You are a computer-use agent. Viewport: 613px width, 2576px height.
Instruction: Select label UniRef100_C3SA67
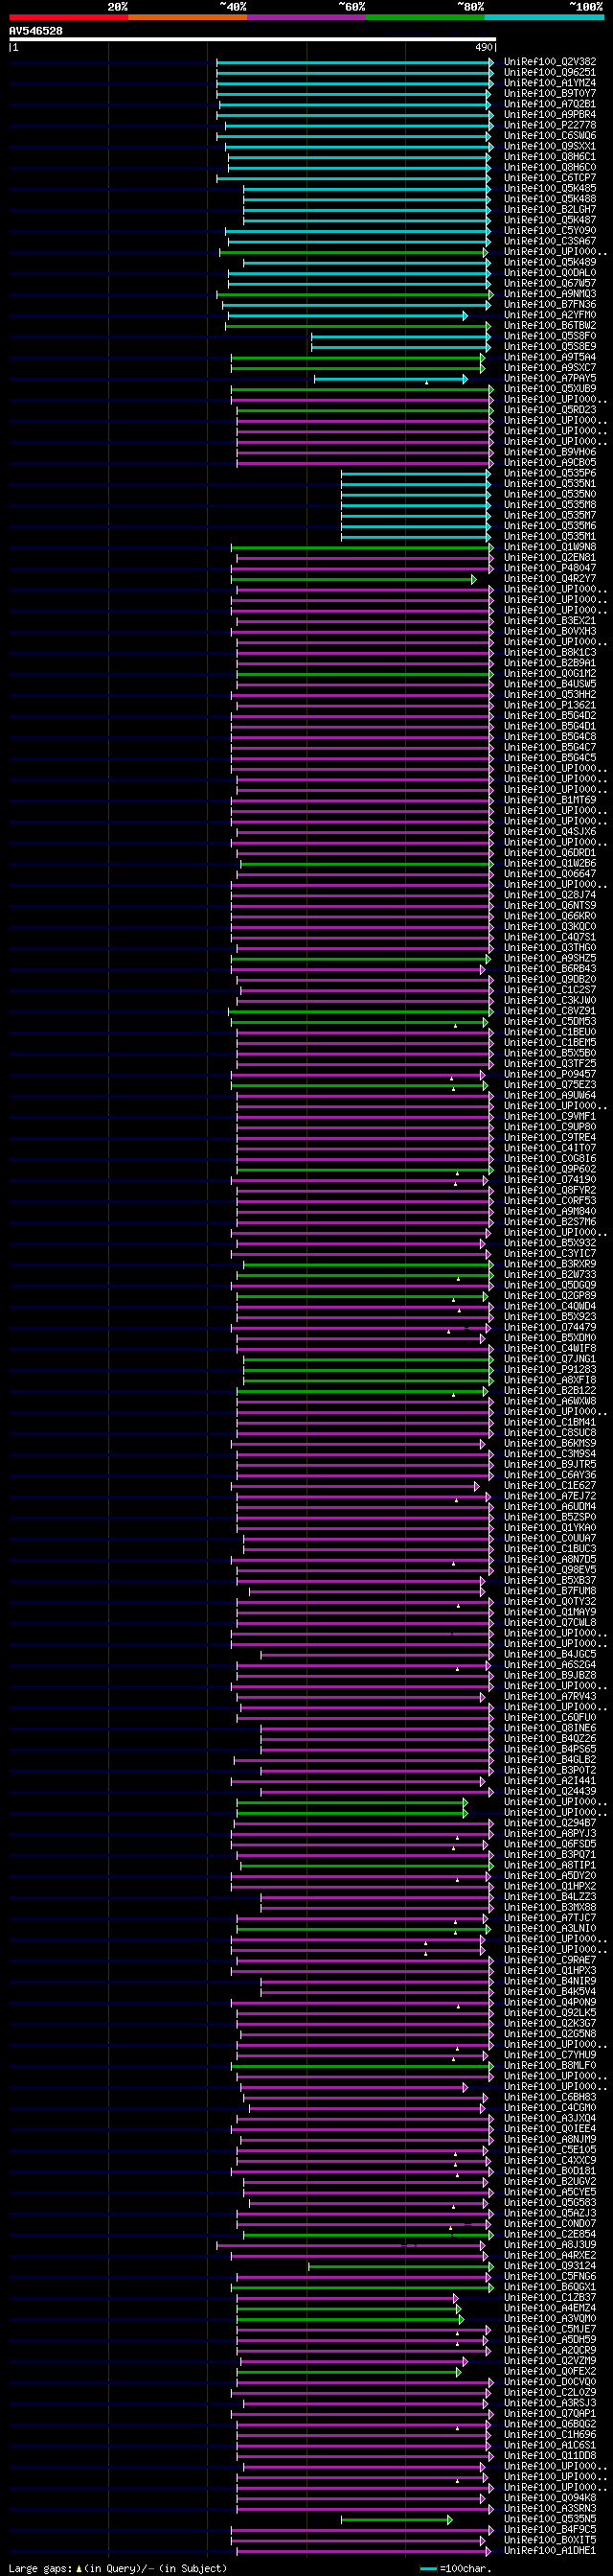550,241
